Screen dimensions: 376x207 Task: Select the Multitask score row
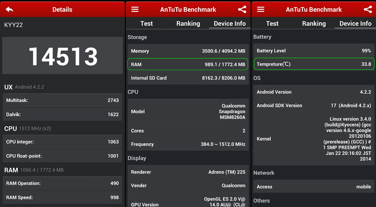[62, 100]
